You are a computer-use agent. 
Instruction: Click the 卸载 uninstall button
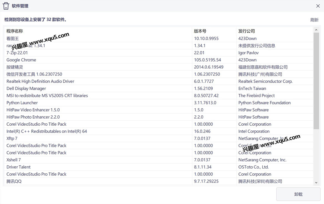[298, 194]
